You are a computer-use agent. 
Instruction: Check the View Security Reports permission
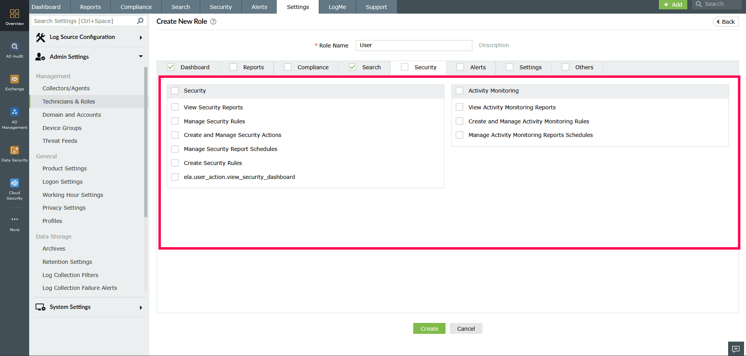click(175, 107)
